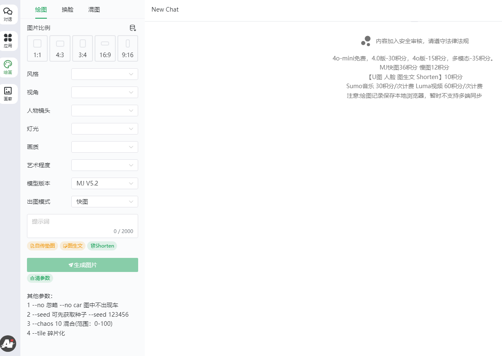Switch to the 混图 tab
The height and width of the screenshot is (356, 502).
pos(94,10)
